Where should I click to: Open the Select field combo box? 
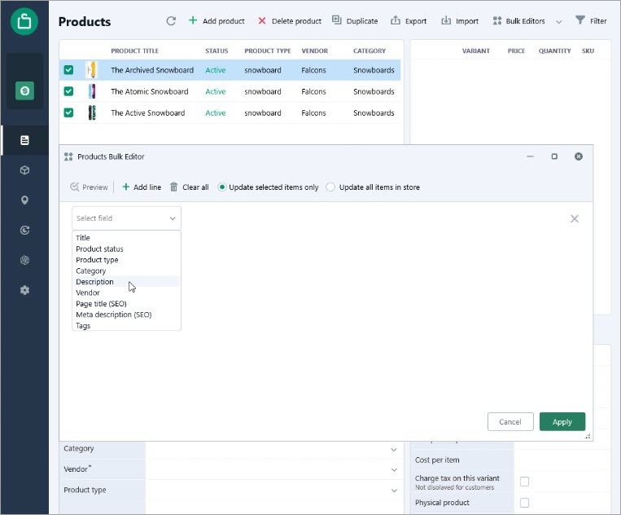pos(126,218)
